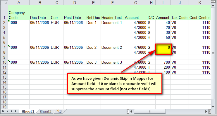Viewport: 217px width, 116px height.
Task: Select the Sheet1 tab
Action: 28,111
